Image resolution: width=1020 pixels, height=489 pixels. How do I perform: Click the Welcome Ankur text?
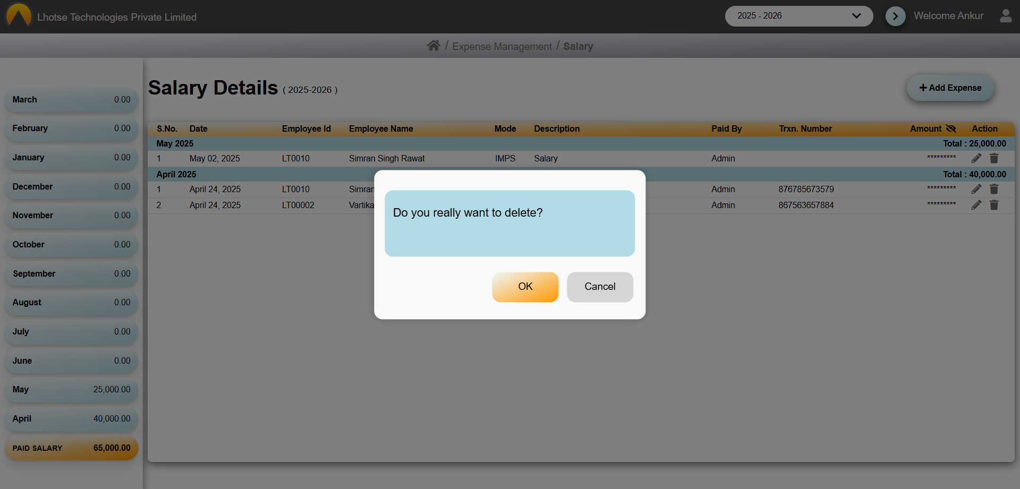(948, 16)
